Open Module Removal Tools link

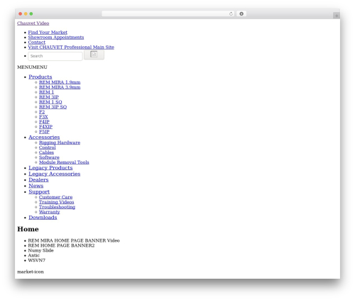click(x=64, y=162)
